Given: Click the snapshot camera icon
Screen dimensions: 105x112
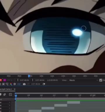Looking at the screenshot, I should coord(24,84).
